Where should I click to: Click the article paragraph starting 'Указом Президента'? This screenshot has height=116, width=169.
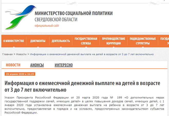pos(84,105)
